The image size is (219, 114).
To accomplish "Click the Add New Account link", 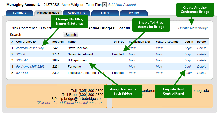I will tap(122, 5).
